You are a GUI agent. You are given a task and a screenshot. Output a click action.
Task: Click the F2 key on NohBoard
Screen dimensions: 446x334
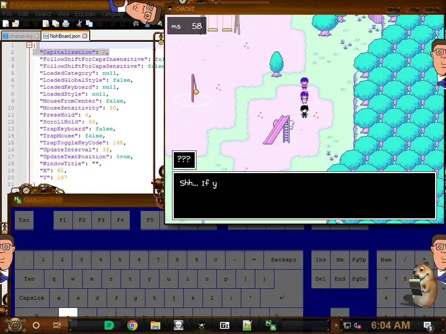point(82,220)
